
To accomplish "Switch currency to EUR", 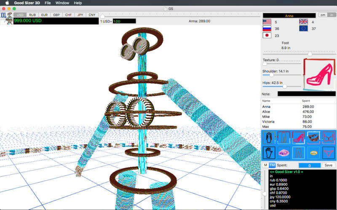I will (x=45, y=15).
